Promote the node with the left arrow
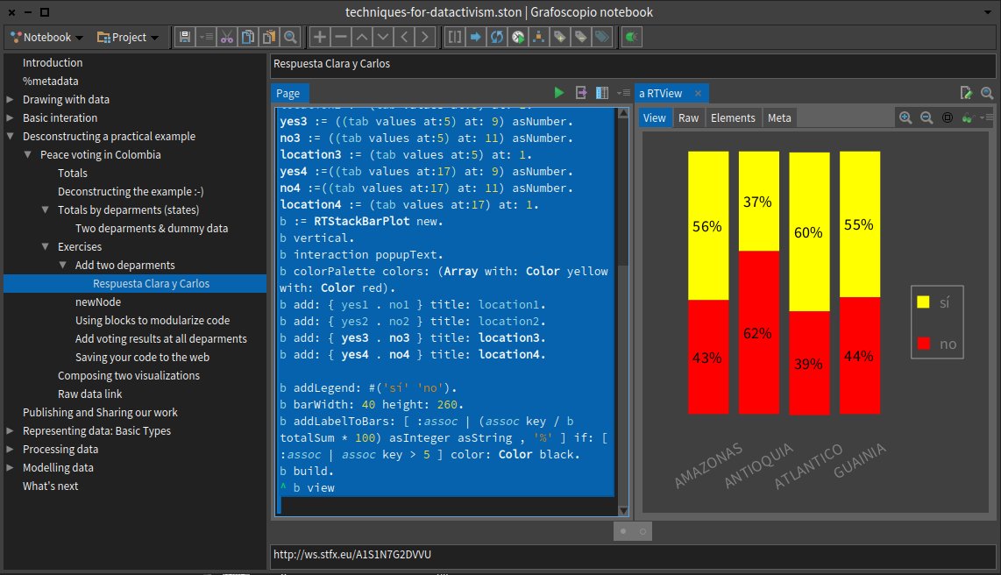Screen dimensions: 1001x575 (404, 37)
